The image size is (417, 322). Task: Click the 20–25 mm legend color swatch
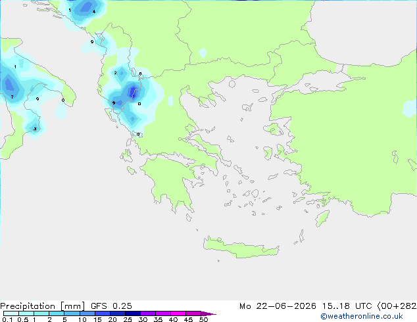pos(117,313)
